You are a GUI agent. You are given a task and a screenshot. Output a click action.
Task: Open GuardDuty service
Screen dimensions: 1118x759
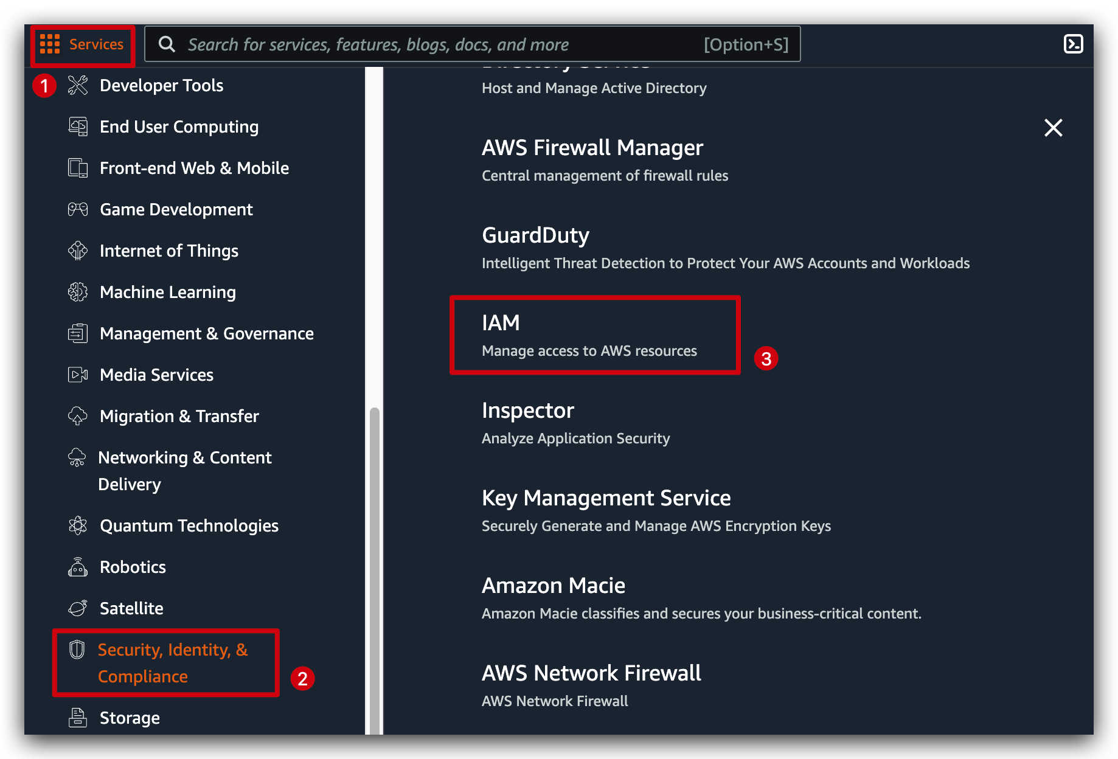click(535, 235)
